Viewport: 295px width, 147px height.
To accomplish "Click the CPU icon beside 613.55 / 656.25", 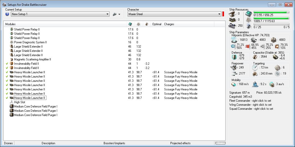I will [x=249, y=14].
